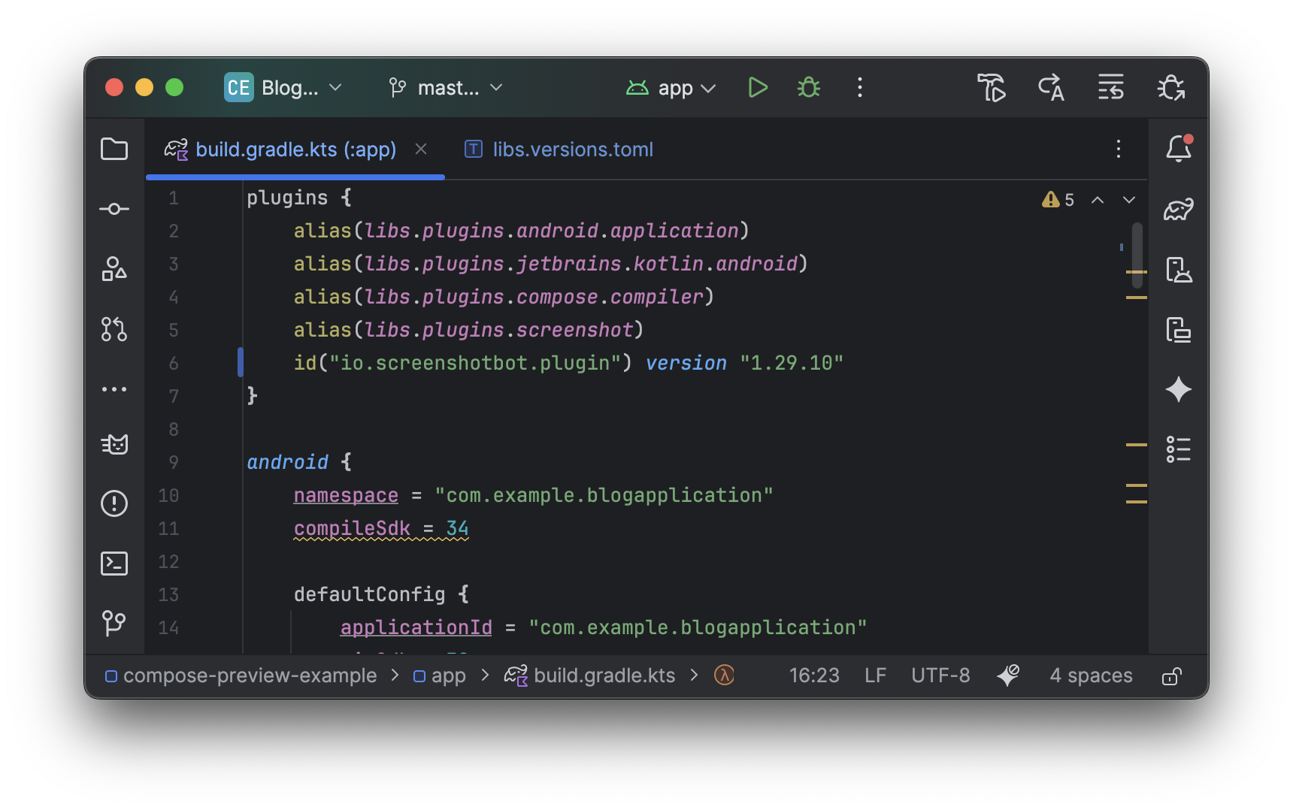Click the compose-preview-example breadcrumb
The image size is (1293, 810).
click(x=250, y=676)
